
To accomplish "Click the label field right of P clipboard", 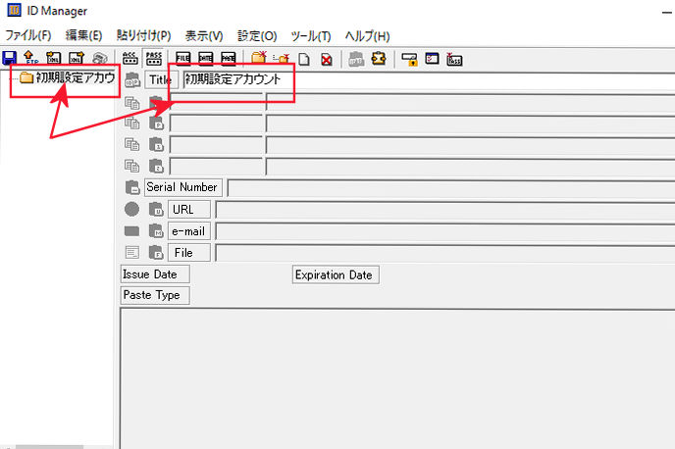I will click(x=216, y=123).
